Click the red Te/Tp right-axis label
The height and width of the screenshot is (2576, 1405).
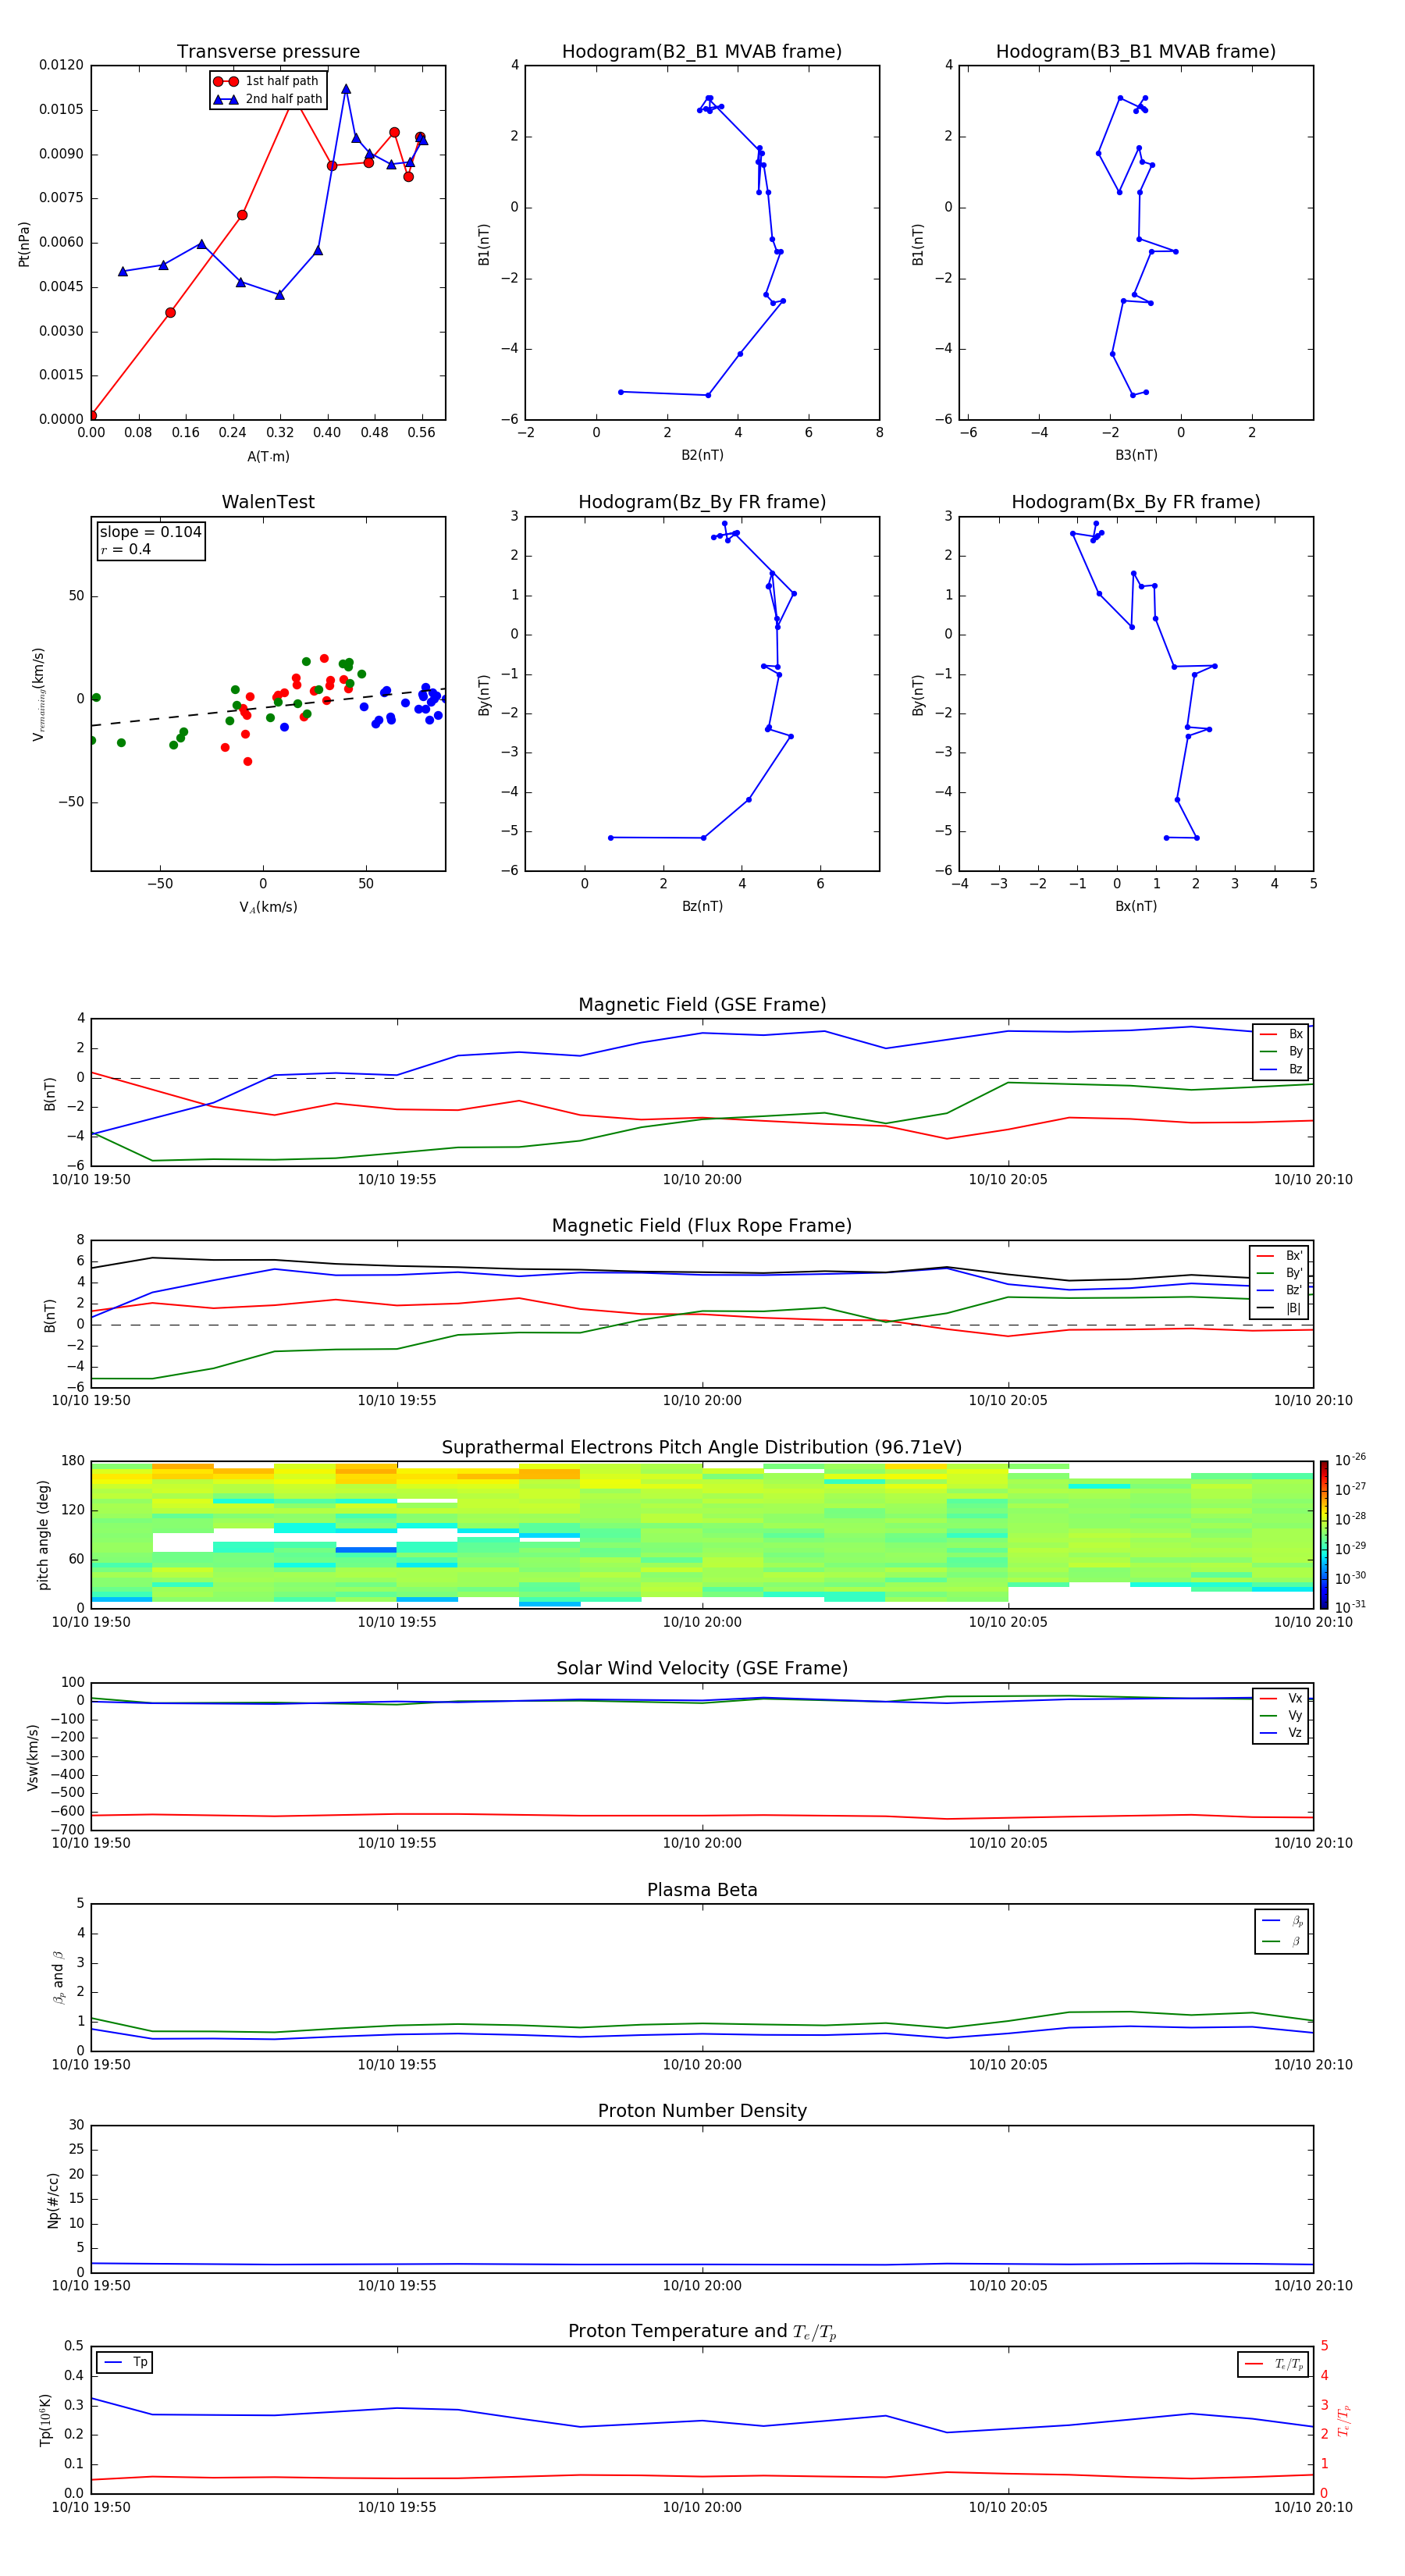point(1343,2420)
